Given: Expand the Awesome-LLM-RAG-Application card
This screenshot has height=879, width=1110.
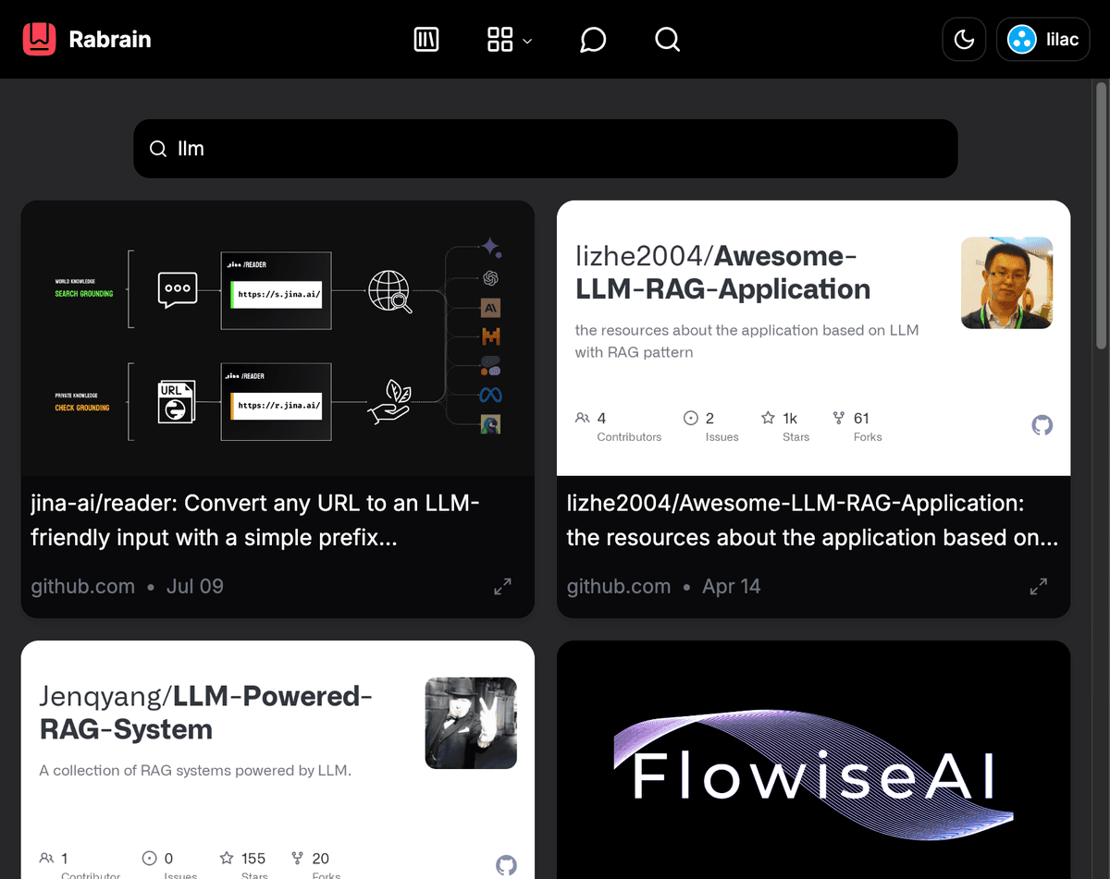Looking at the screenshot, I should [1039, 586].
